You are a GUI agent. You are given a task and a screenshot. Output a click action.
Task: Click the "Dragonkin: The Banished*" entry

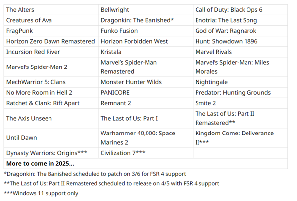137,20
